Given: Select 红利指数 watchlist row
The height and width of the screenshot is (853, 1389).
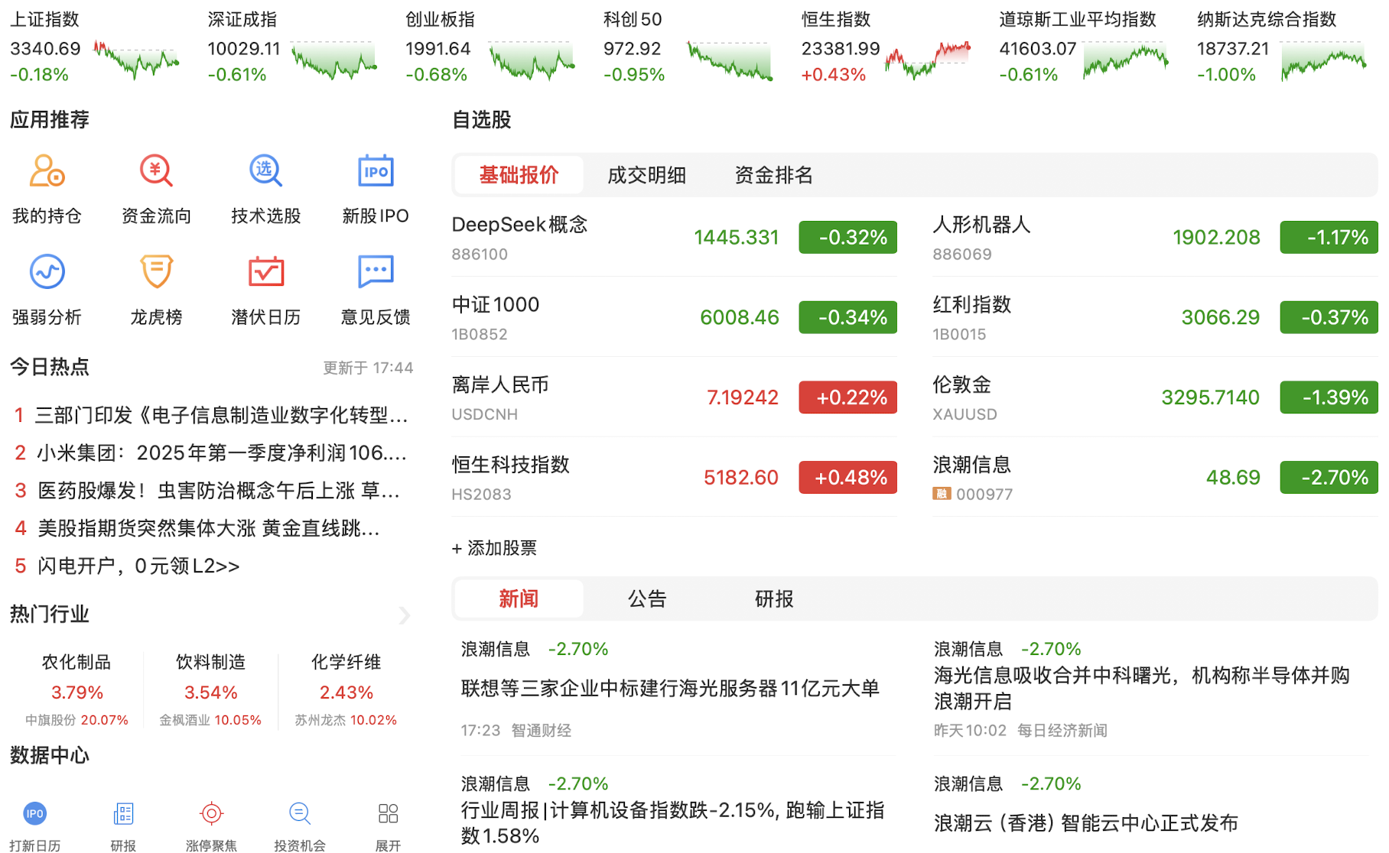Looking at the screenshot, I should (1155, 317).
